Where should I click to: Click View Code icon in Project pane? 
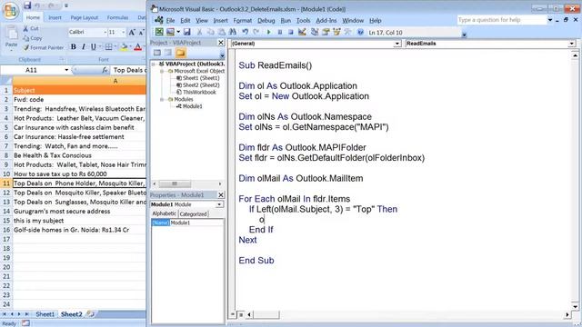pyautogui.click(x=157, y=53)
